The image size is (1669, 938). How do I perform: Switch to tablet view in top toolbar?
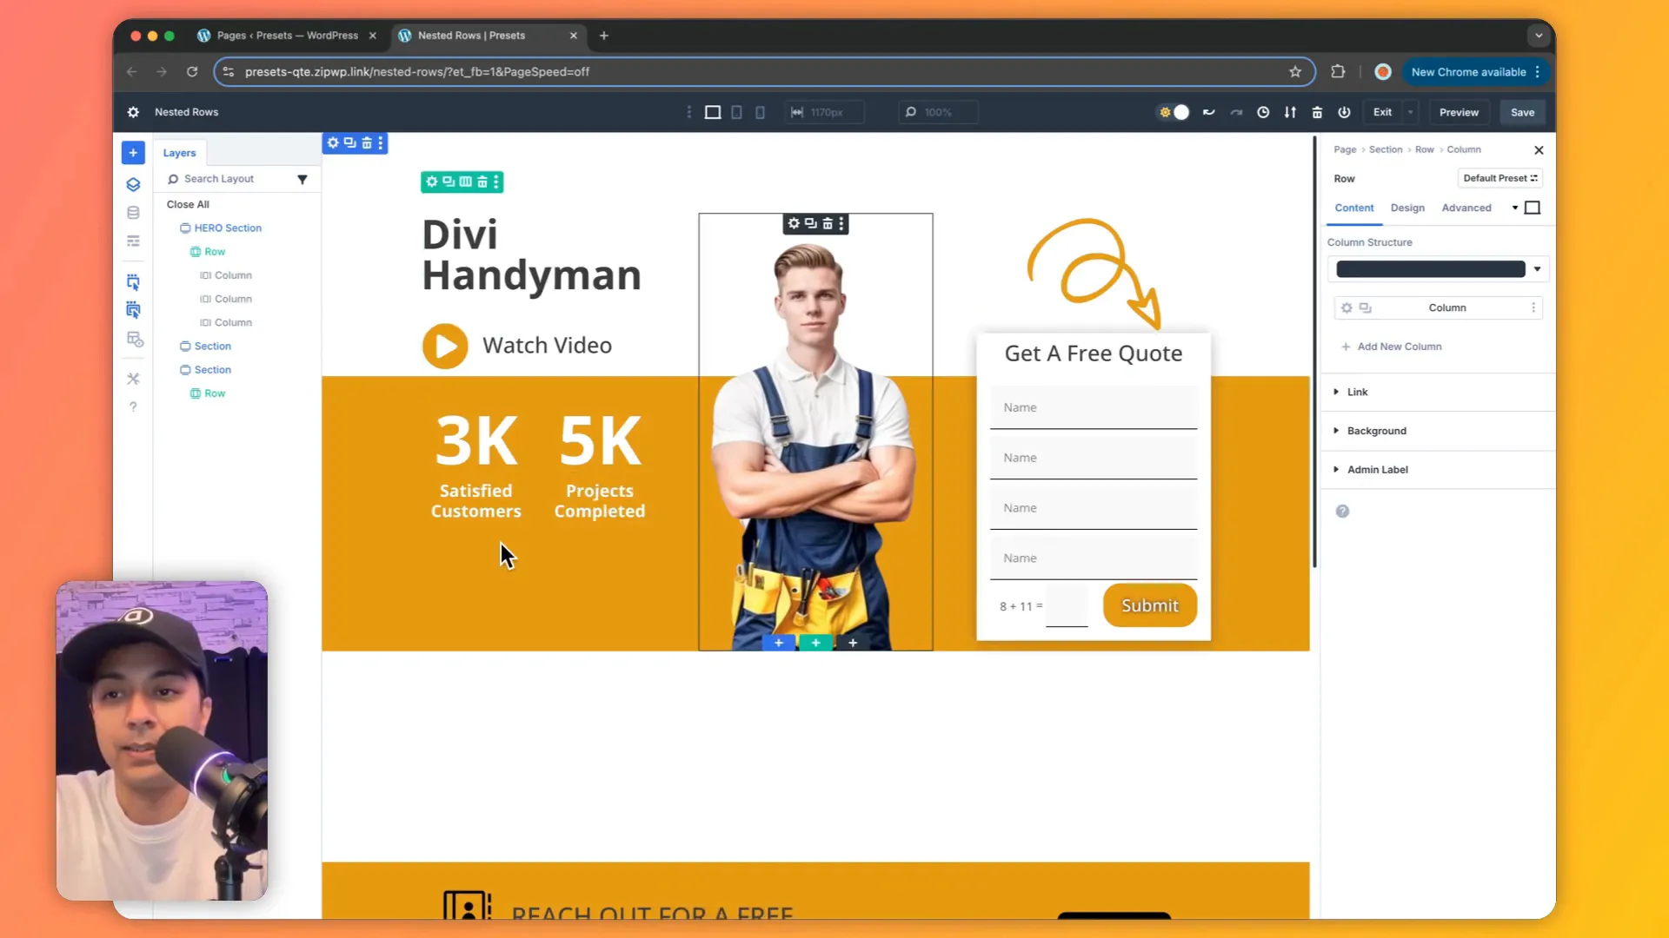pyautogui.click(x=736, y=112)
